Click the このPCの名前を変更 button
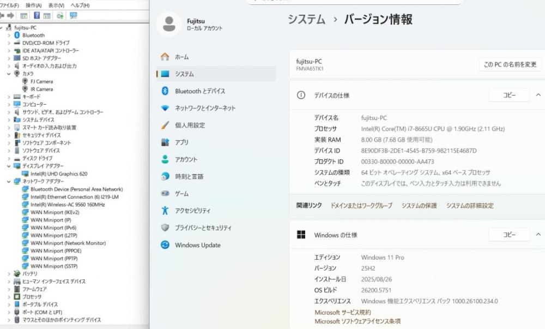This screenshot has width=545, height=329. 510,64
